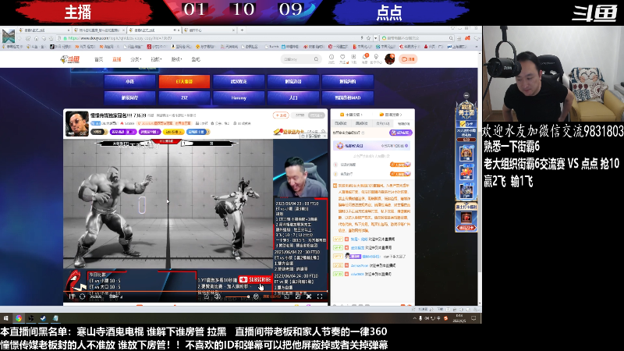The image size is (624, 351).
Task: Open the notification center icon in the taskbar
Action: click(473, 318)
